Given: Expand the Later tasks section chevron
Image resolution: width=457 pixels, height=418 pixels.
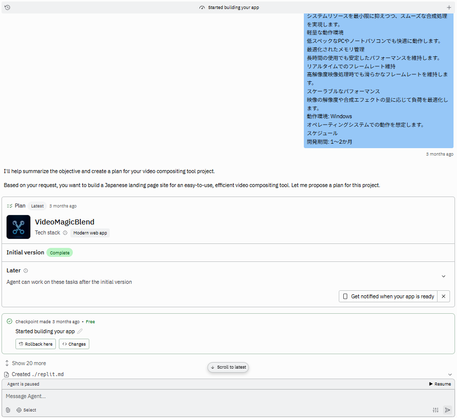Looking at the screenshot, I should [444, 276].
